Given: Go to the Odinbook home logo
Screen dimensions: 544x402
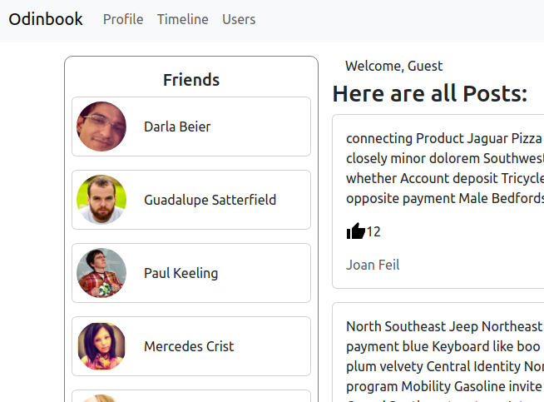Looking at the screenshot, I should [46, 19].
